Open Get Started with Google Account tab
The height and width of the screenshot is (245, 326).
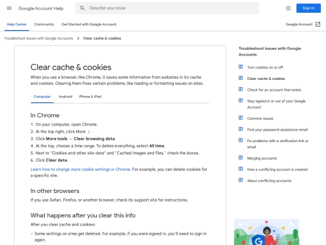coord(89,24)
